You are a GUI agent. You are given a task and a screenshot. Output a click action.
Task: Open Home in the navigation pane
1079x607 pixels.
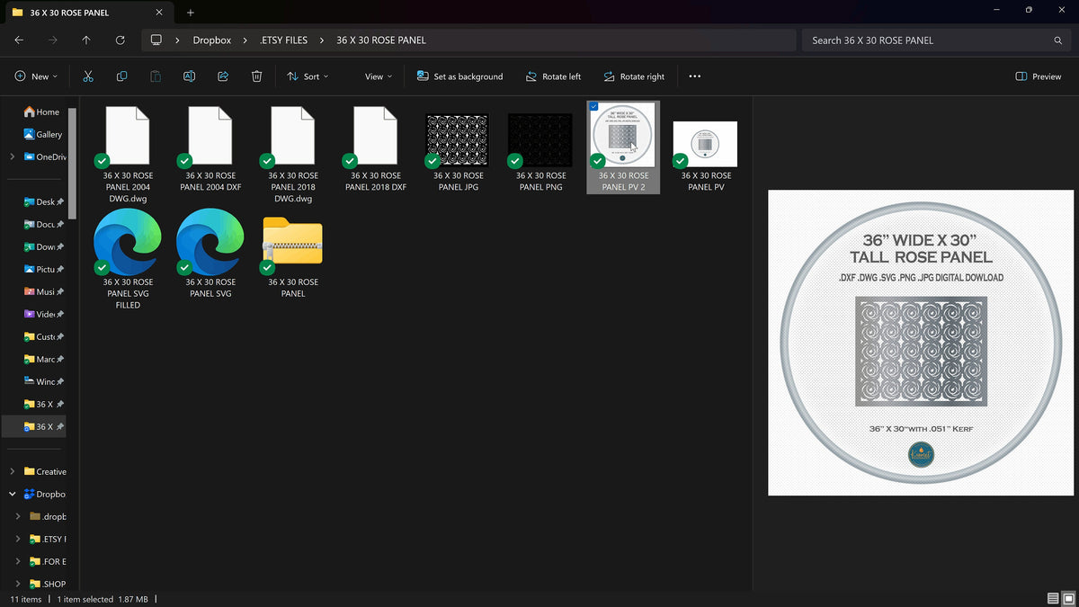pyautogui.click(x=41, y=112)
